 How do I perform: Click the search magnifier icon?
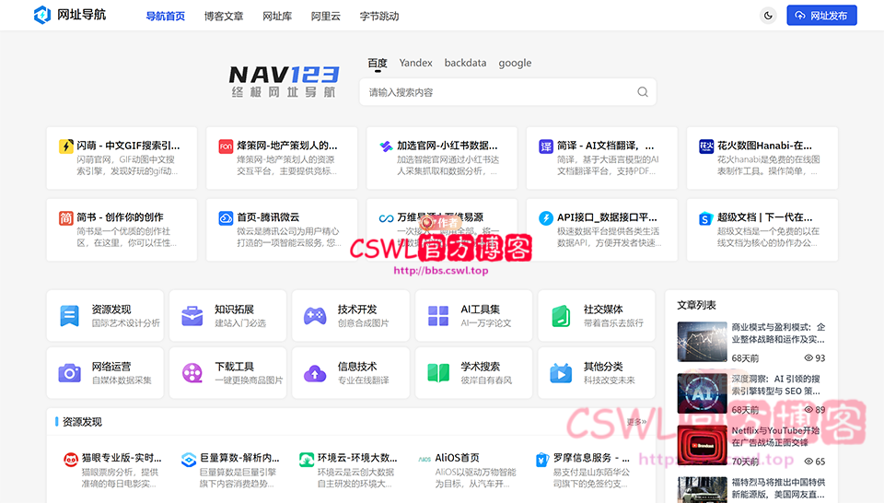click(x=643, y=92)
